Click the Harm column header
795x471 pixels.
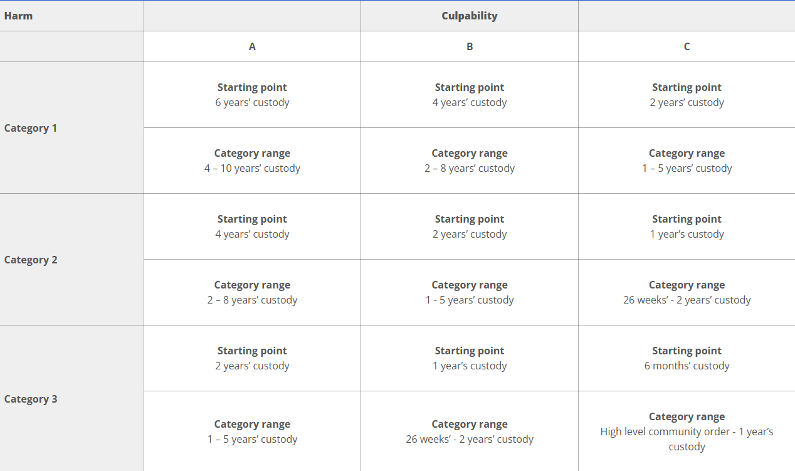point(71,16)
